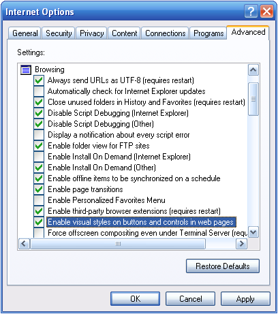This screenshot has height=314, width=278.
Task: Click the scroll up arrow in settings list
Action: (253, 70)
